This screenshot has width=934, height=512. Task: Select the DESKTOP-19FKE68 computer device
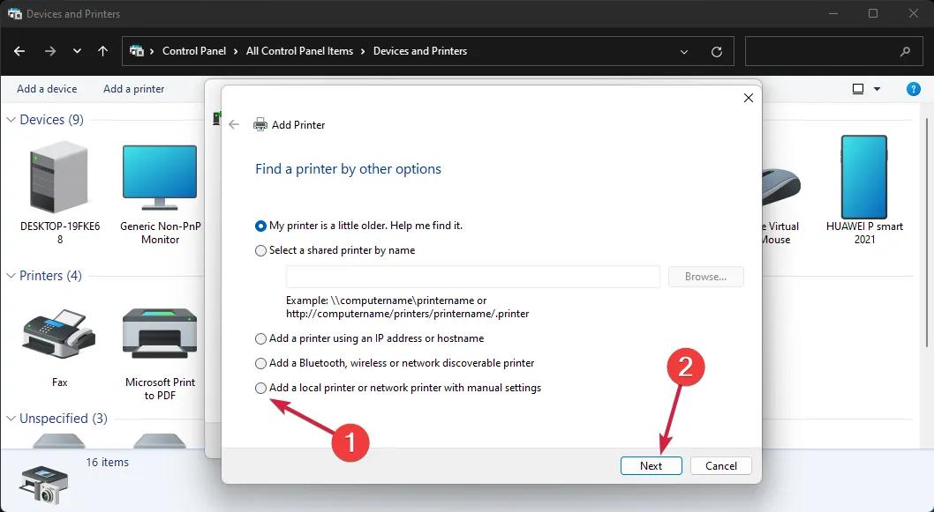tap(59, 181)
